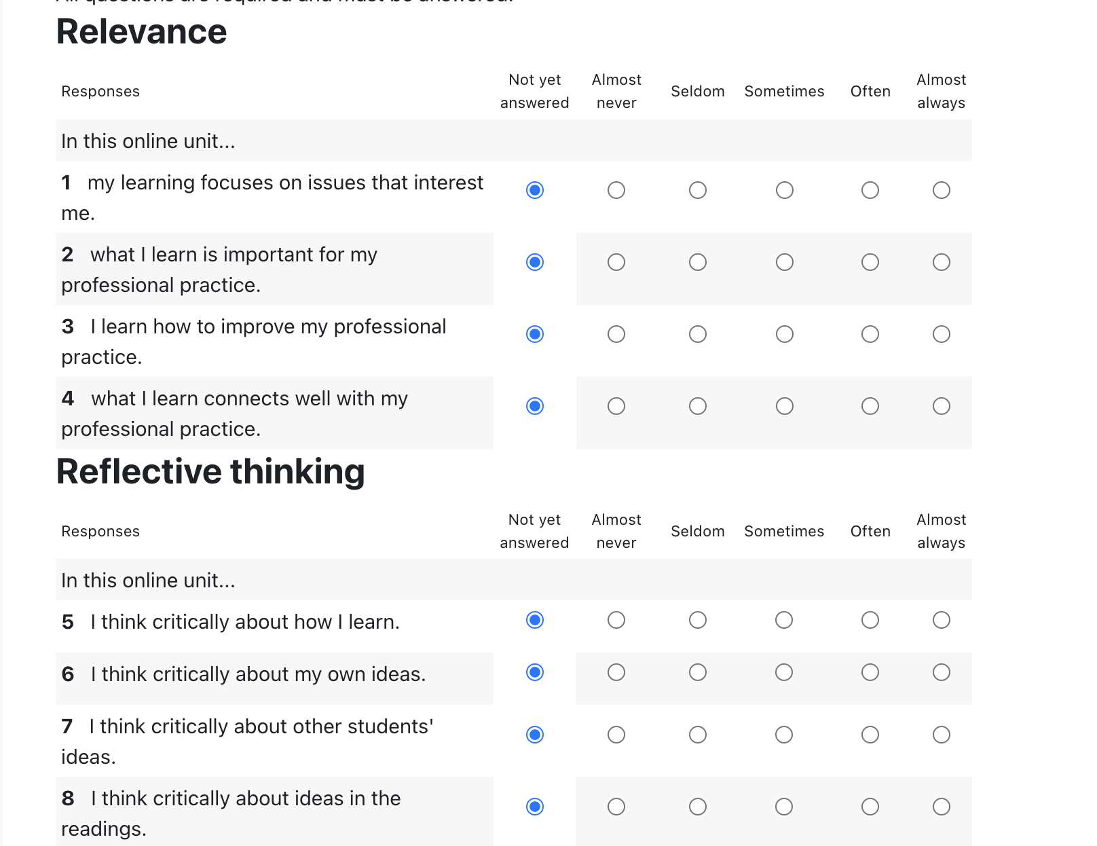Select 'Sometimes' for question 5 how I learn
The image size is (1097, 846).
(784, 620)
